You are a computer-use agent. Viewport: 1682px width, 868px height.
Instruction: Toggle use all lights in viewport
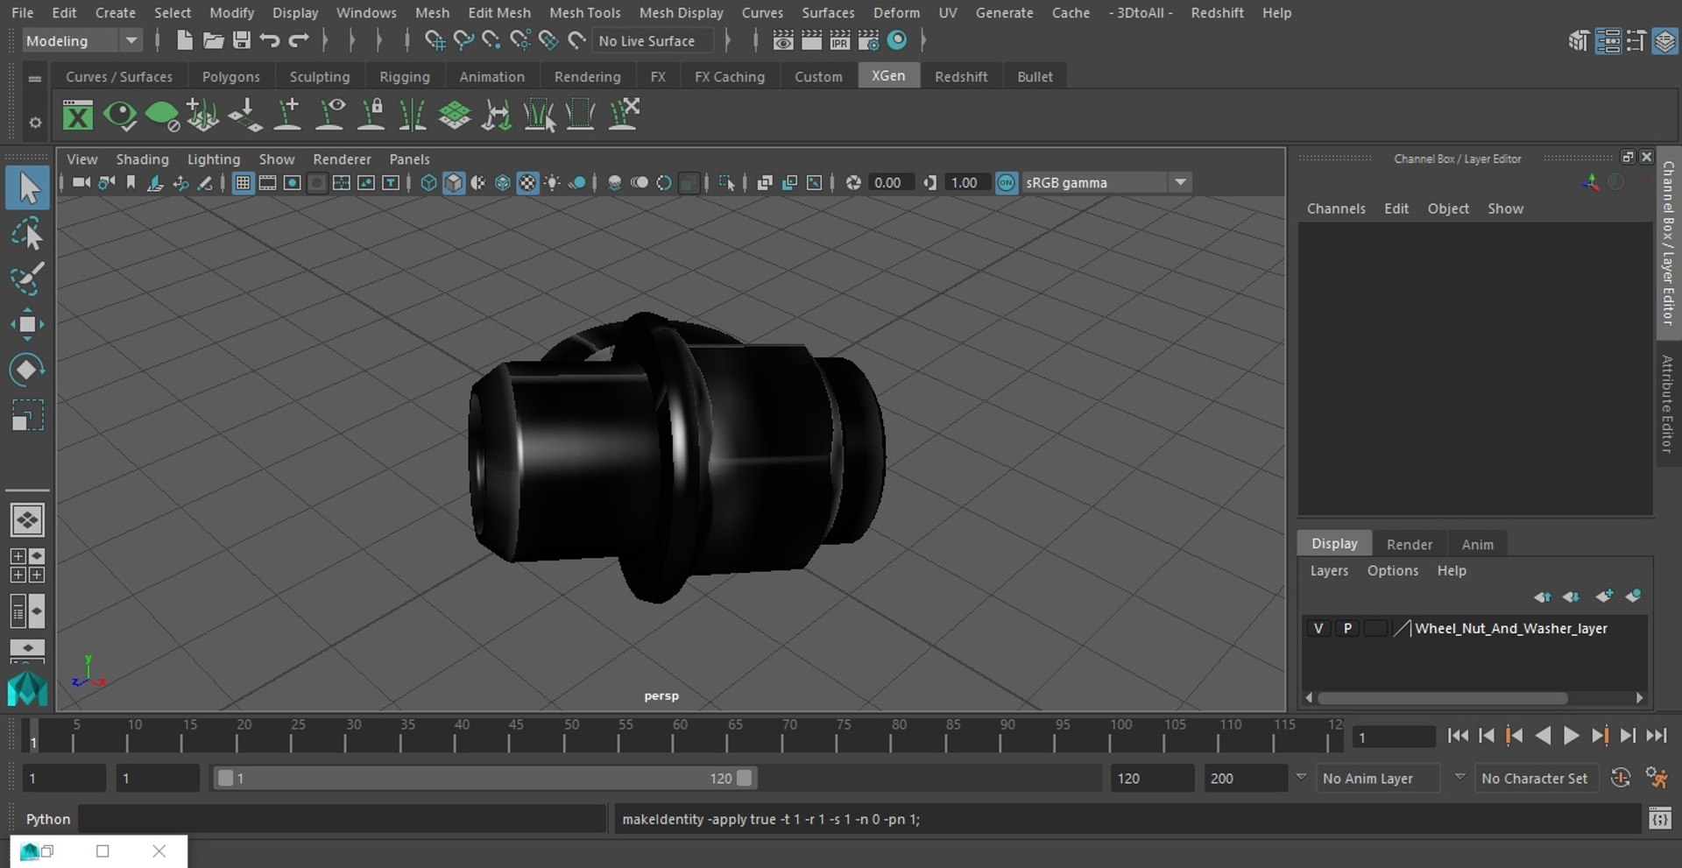553,182
